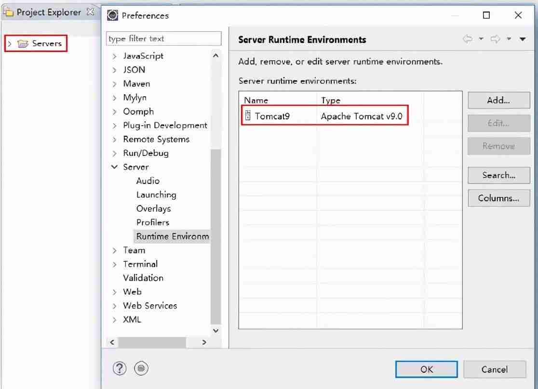Image resolution: width=538 pixels, height=389 pixels.
Task: Expand the Oomph preferences node
Action: pyautogui.click(x=115, y=112)
